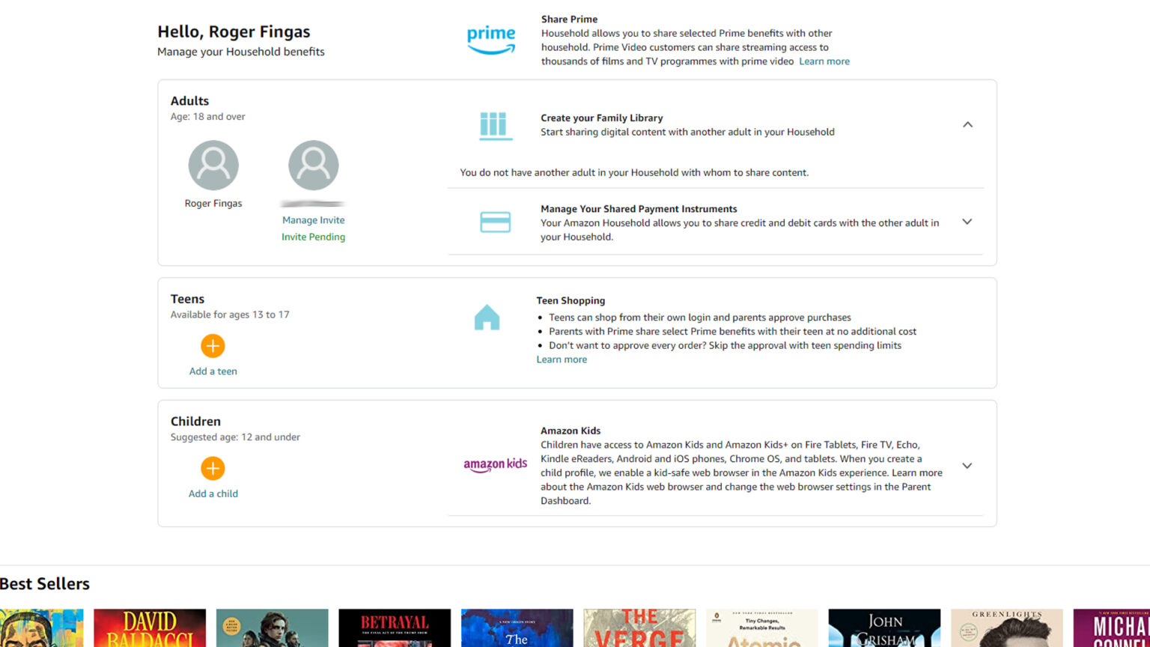Image resolution: width=1150 pixels, height=647 pixels.
Task: Select Roger Fingas profile avatar
Action: pyautogui.click(x=213, y=165)
